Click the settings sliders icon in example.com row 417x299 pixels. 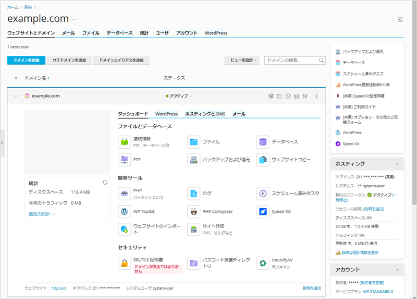pyautogui.click(x=305, y=96)
